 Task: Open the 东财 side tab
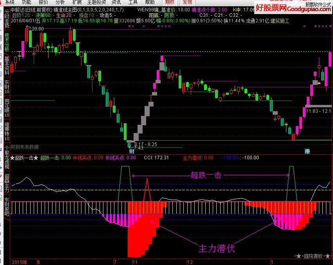(7, 87)
